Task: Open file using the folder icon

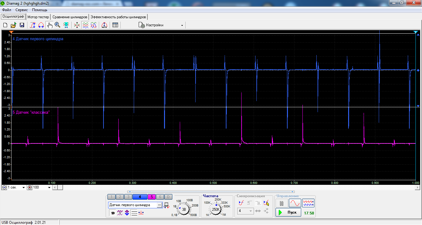Action: click(13, 25)
